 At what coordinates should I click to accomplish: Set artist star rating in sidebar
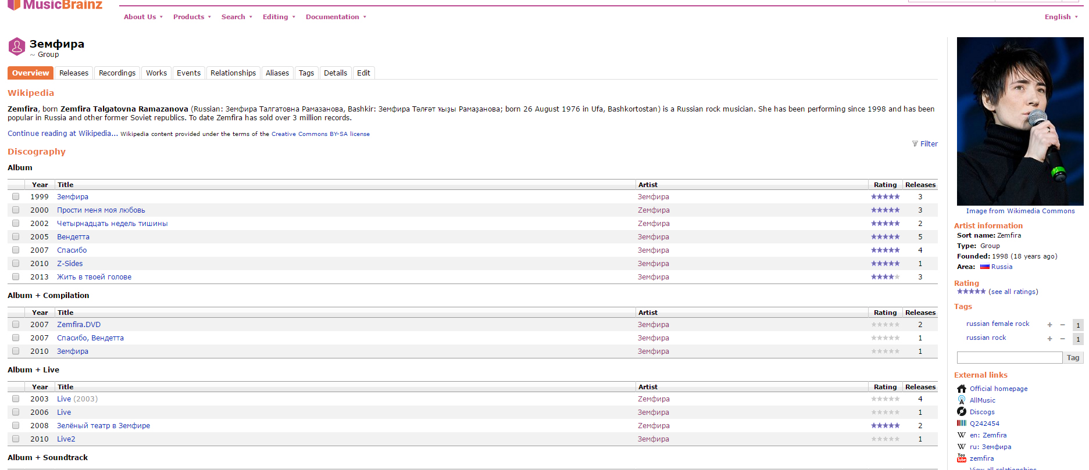tap(972, 292)
